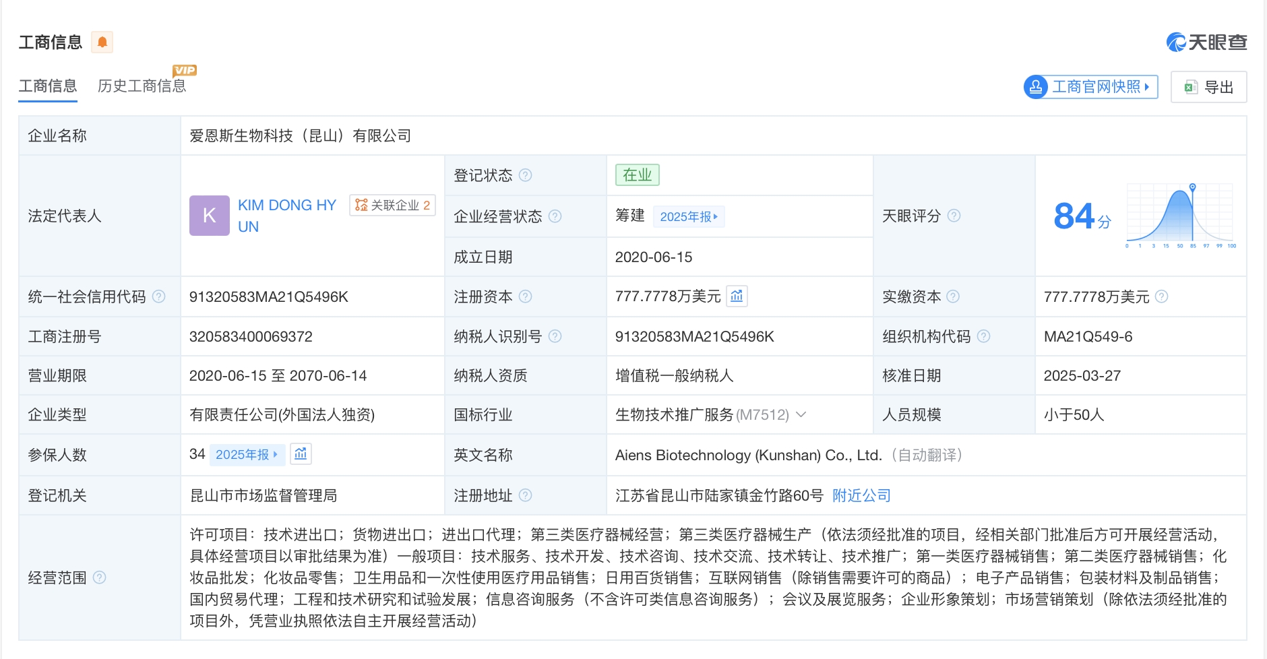
Task: View 关联企业 2 related companies
Action: point(392,206)
